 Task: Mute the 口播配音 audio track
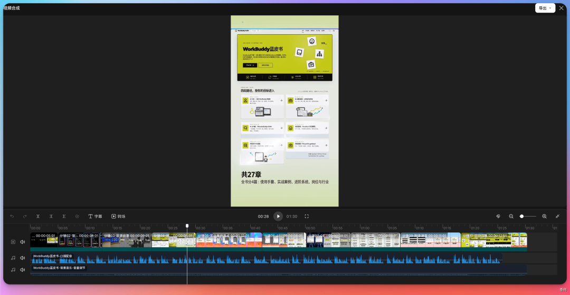tap(23, 258)
